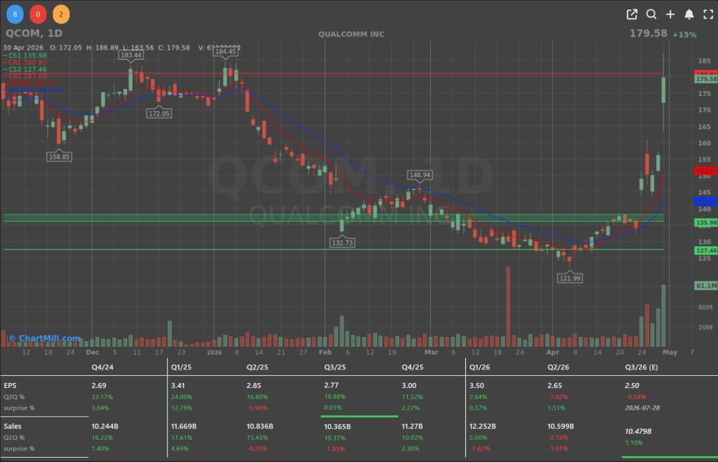The width and height of the screenshot is (718, 462).
Task: Click the Q1/25 EPS value 3.41
Action: click(x=177, y=386)
